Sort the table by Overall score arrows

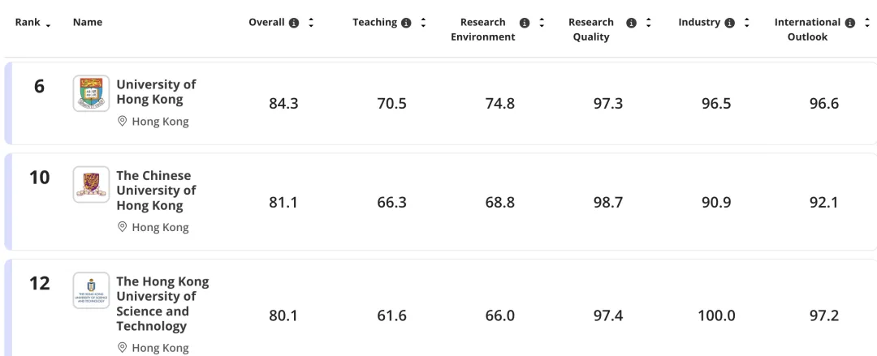pos(311,23)
